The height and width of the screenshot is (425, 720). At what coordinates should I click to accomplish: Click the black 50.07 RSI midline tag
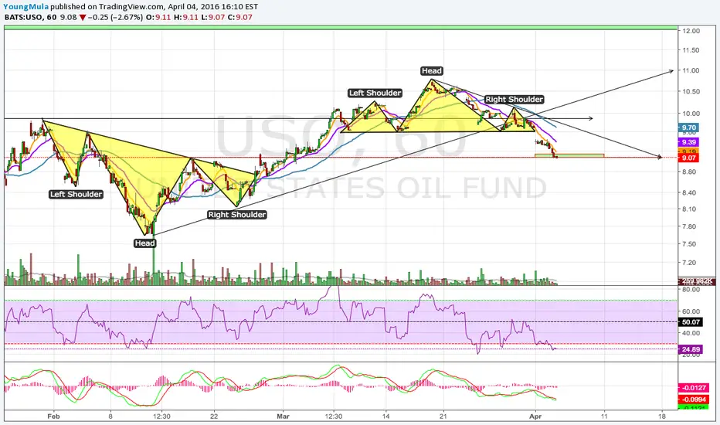pos(691,322)
